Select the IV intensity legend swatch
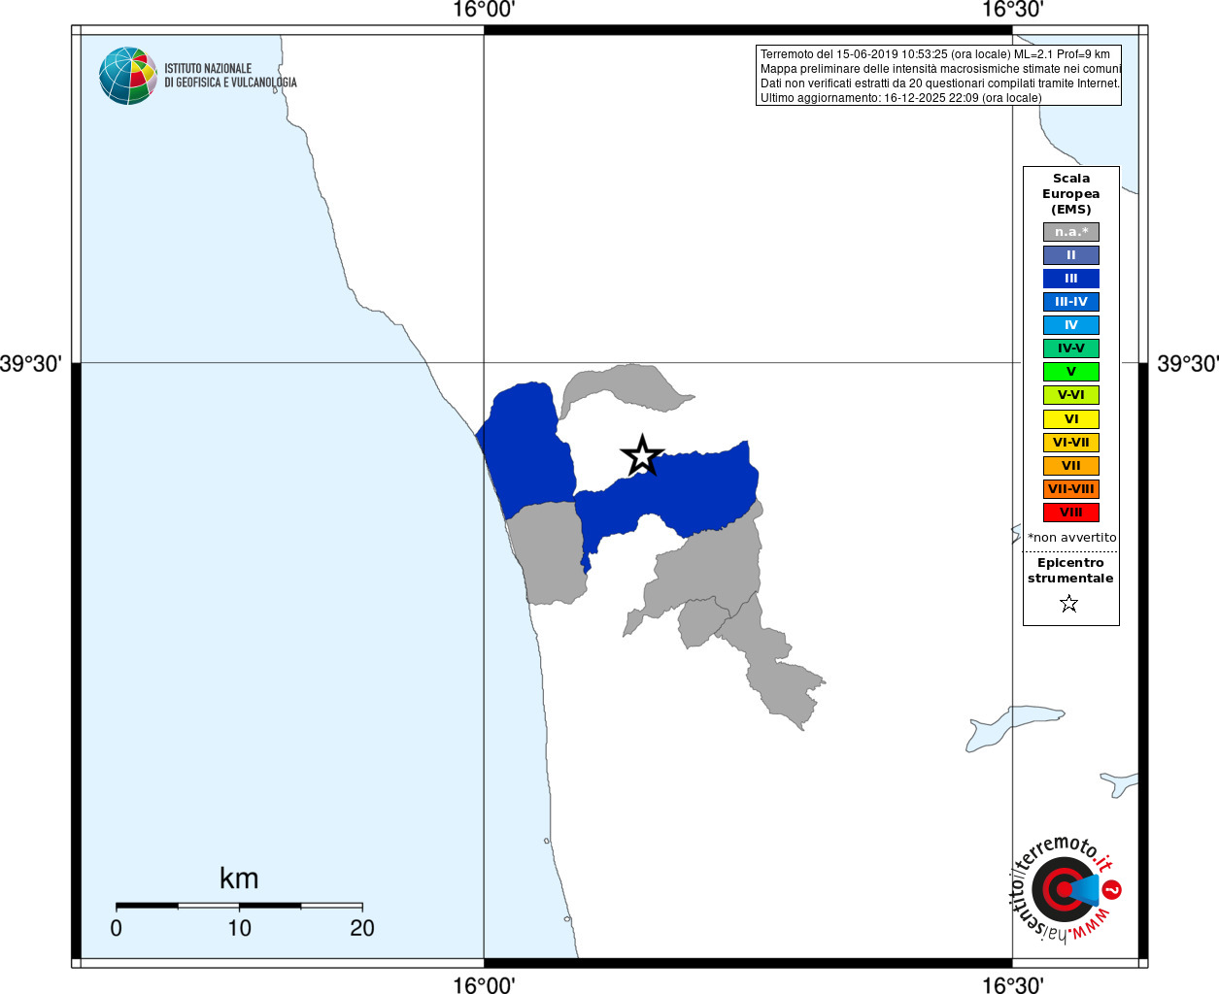The height and width of the screenshot is (994, 1219). click(1071, 325)
